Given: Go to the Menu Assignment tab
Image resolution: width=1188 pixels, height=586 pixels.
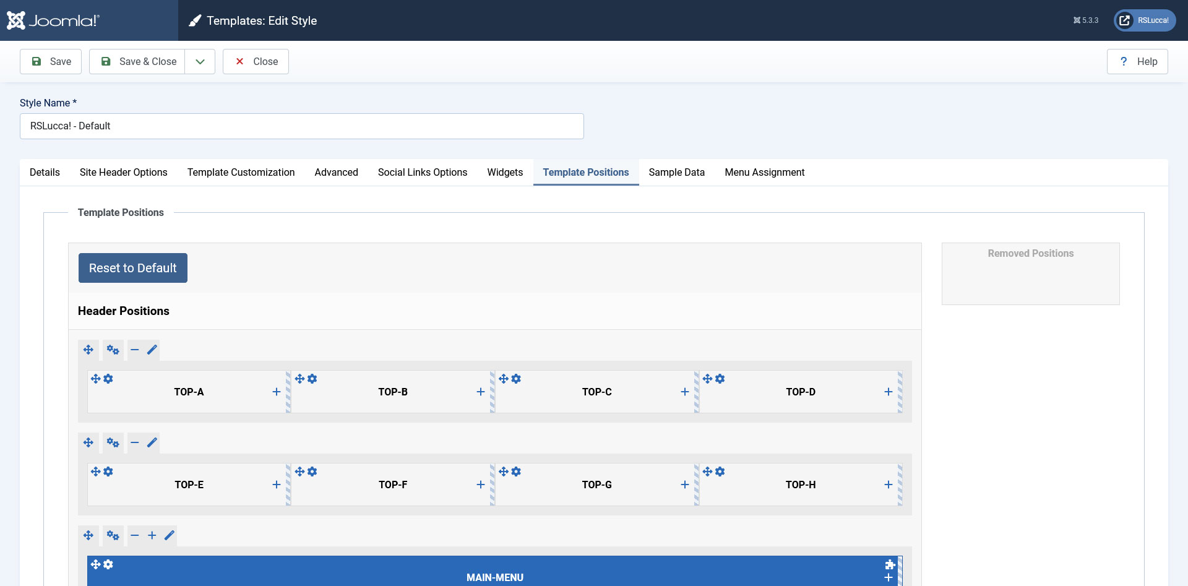Looking at the screenshot, I should pos(764,172).
